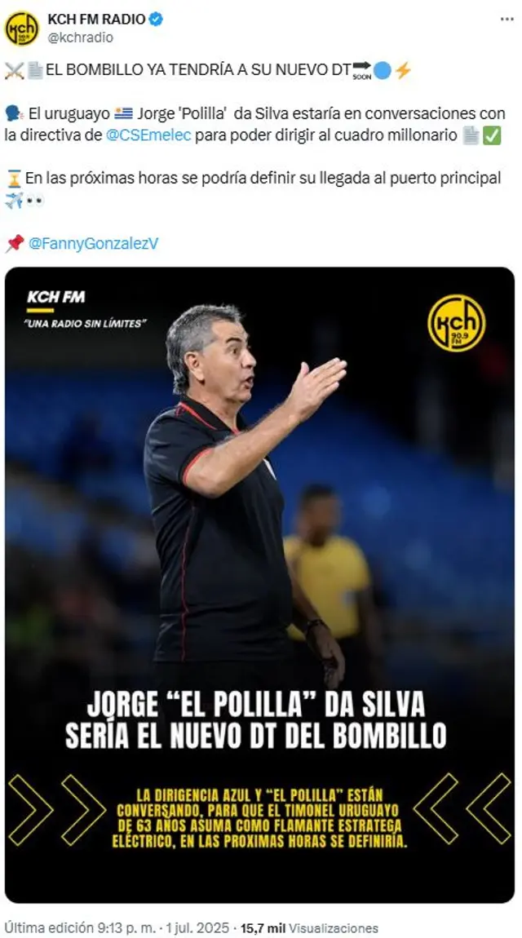Click the right yellow chevron arrows graphic
This screenshot has height=938, width=522.
pyautogui.click(x=462, y=809)
